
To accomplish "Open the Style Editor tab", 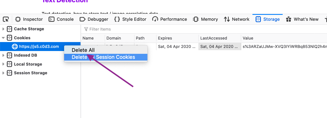I will (x=130, y=19).
